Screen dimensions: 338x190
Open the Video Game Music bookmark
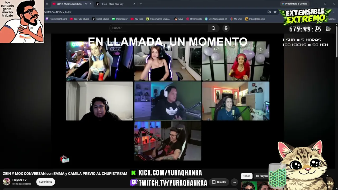pyautogui.click(x=158, y=19)
